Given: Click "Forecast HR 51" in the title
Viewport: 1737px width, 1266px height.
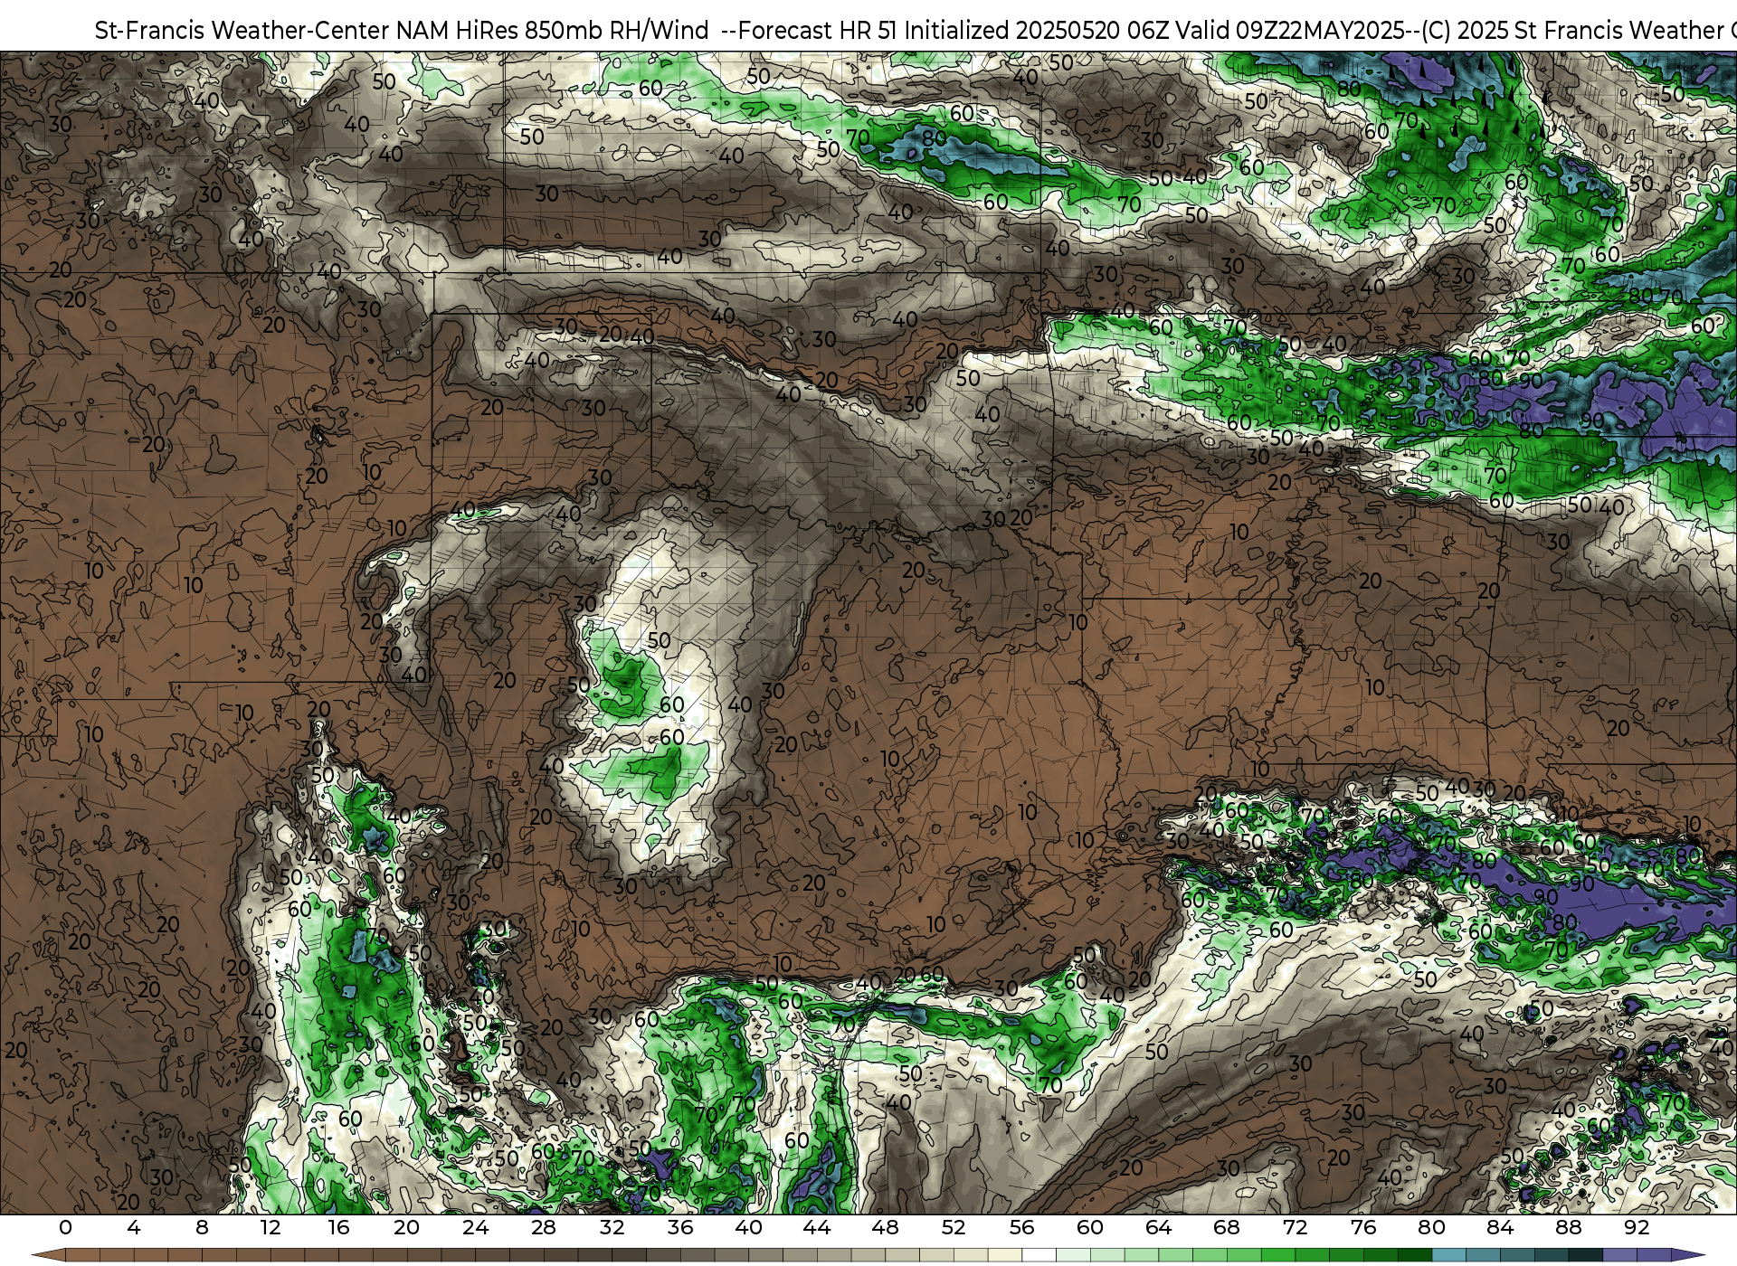Looking at the screenshot, I should click(x=818, y=31).
